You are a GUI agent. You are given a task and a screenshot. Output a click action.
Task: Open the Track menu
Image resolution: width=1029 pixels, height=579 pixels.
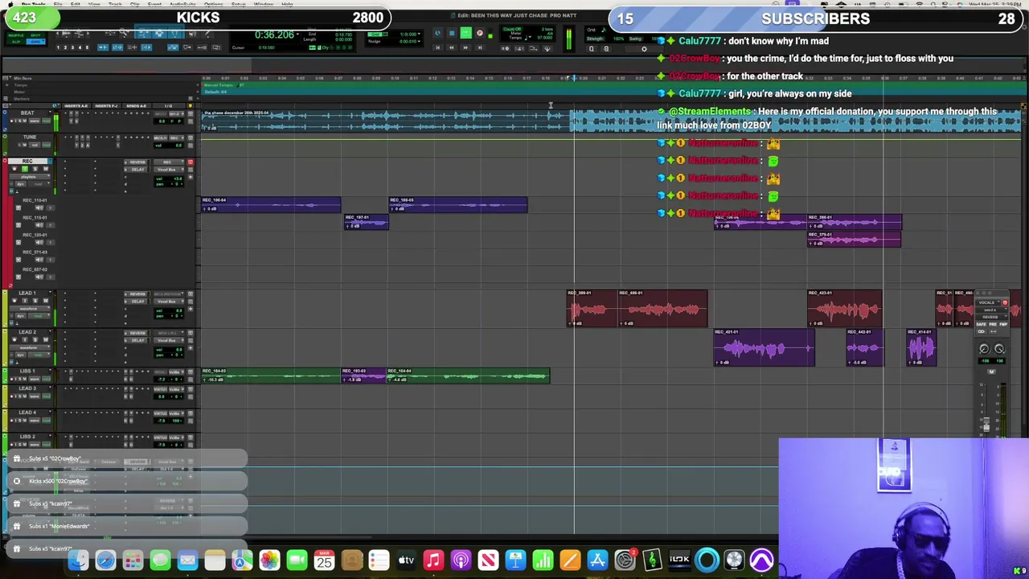(x=115, y=4)
